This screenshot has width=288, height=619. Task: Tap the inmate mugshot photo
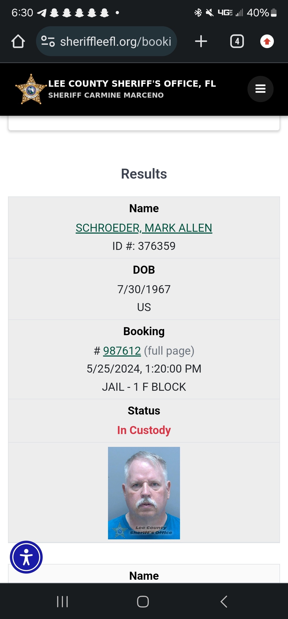[144, 493]
